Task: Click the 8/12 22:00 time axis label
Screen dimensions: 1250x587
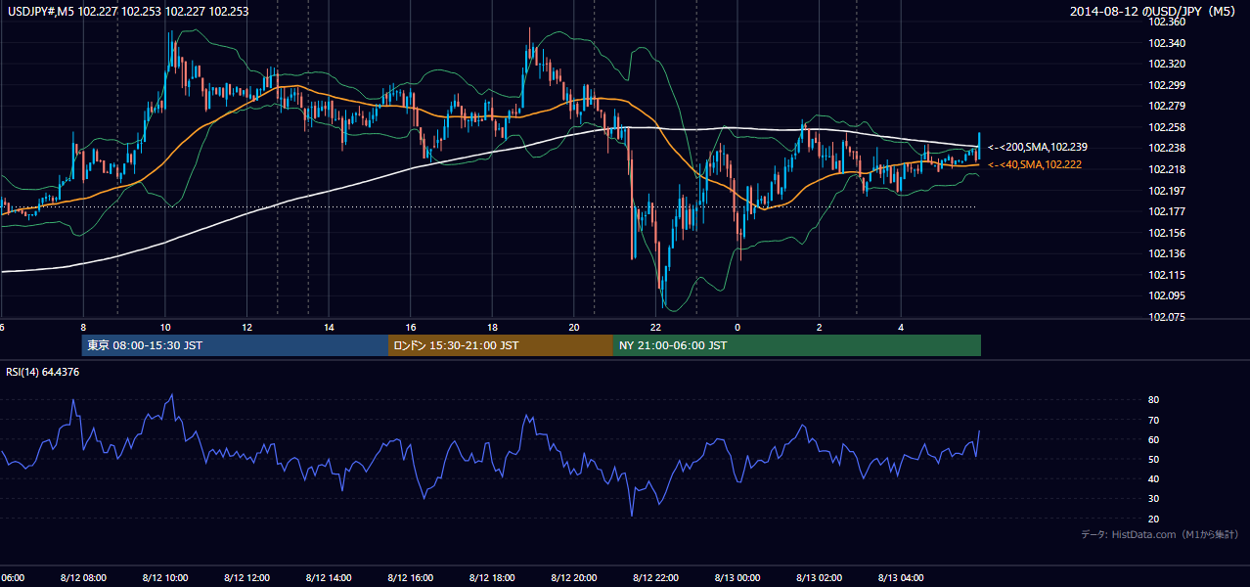Action: pos(655,578)
